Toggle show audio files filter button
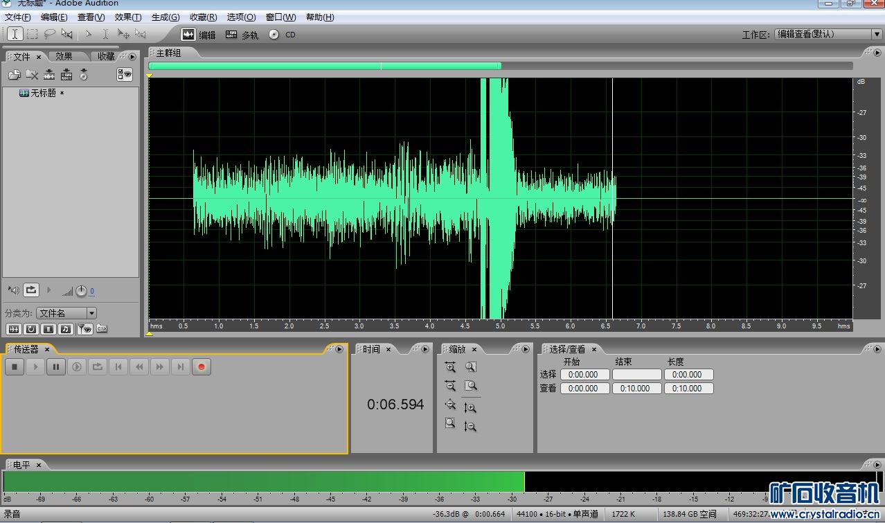 (x=14, y=329)
